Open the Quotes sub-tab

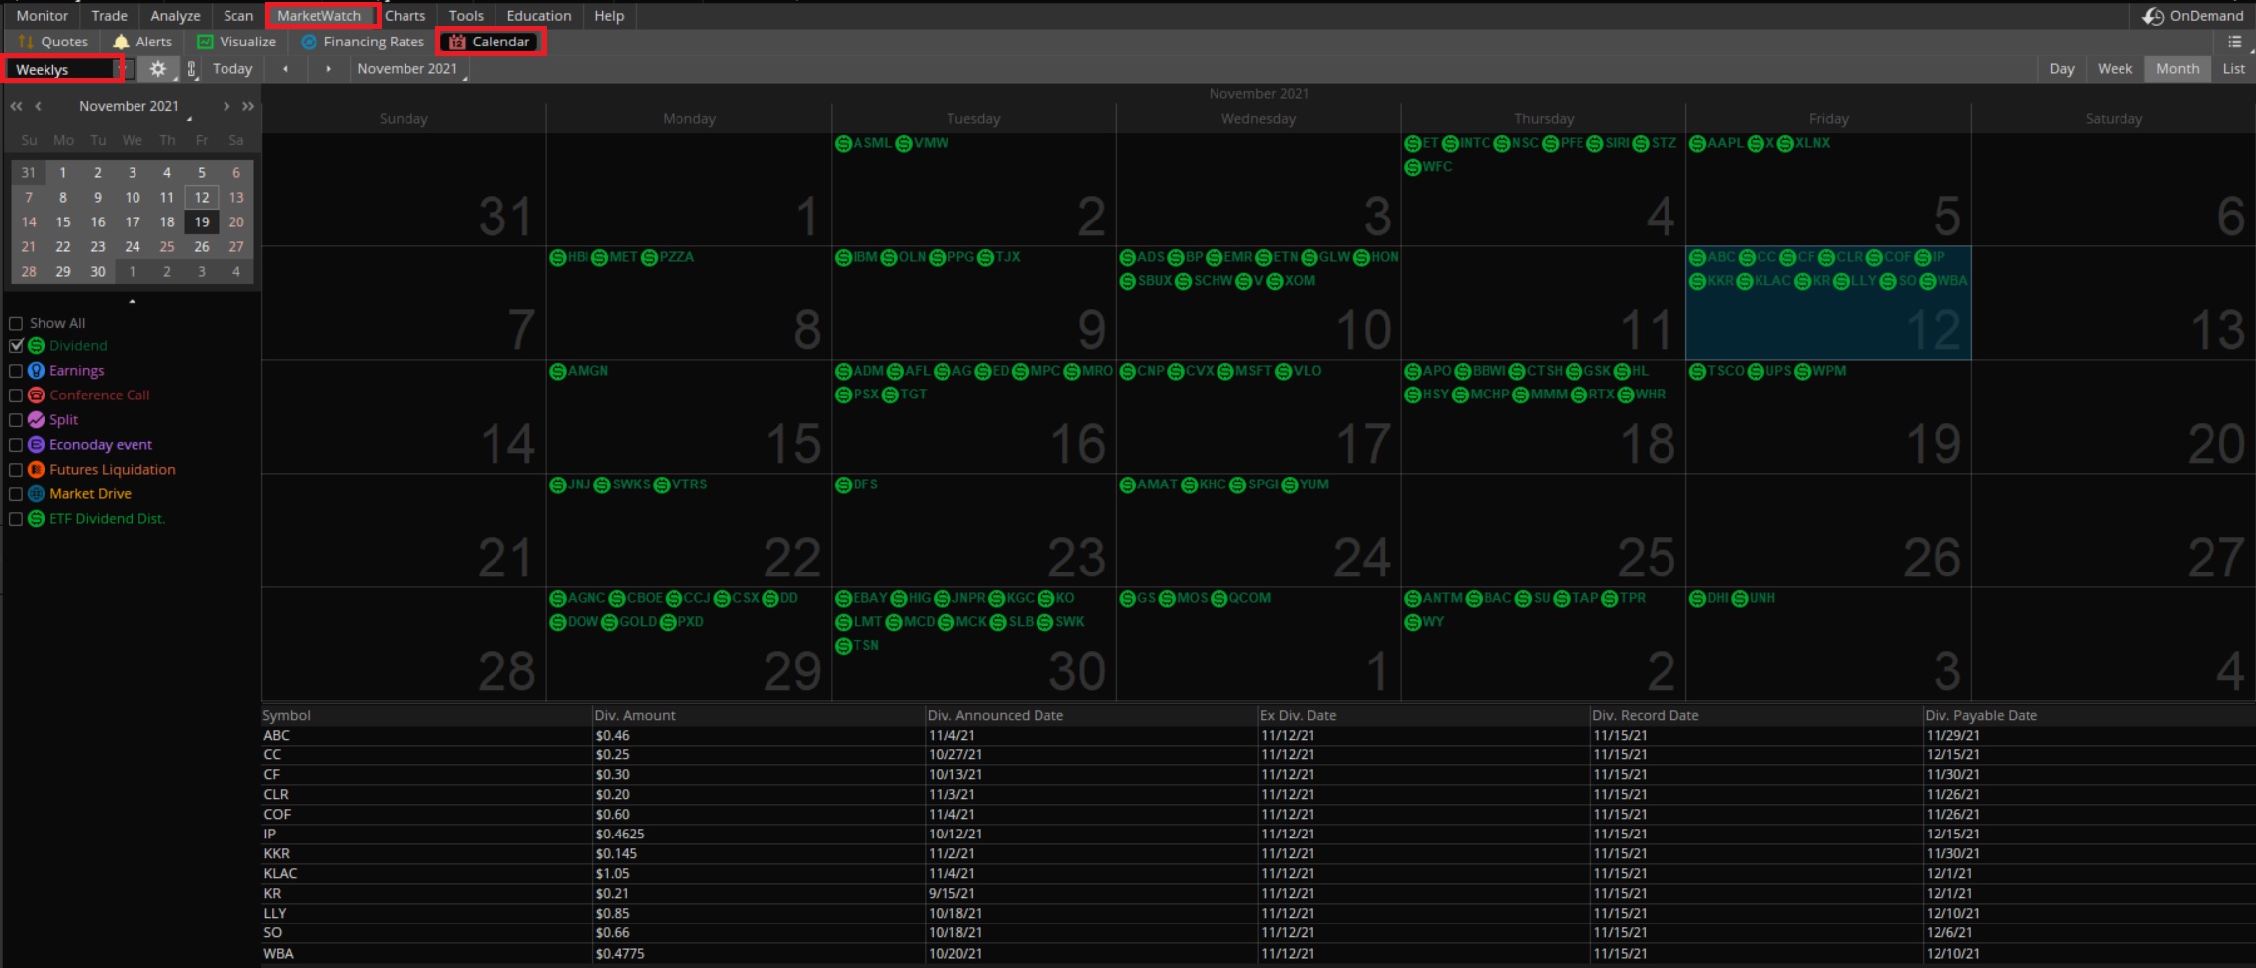click(x=53, y=42)
